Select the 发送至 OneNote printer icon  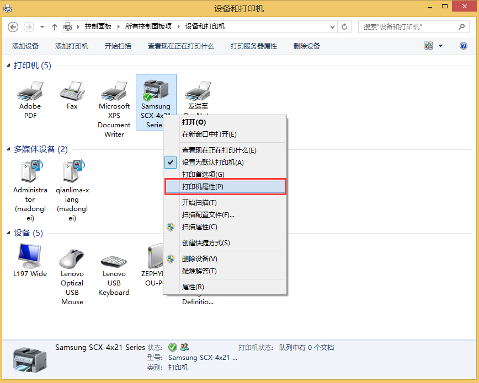198,90
